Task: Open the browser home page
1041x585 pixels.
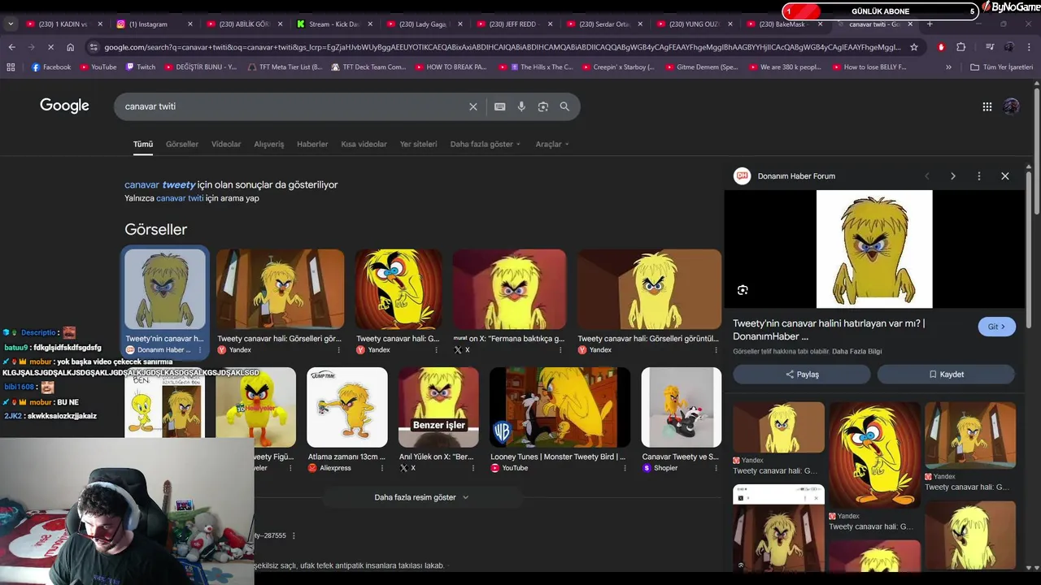Action: pyautogui.click(x=70, y=47)
